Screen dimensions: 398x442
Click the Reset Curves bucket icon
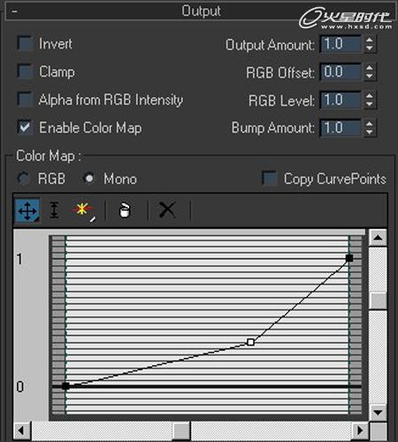pyautogui.click(x=125, y=210)
